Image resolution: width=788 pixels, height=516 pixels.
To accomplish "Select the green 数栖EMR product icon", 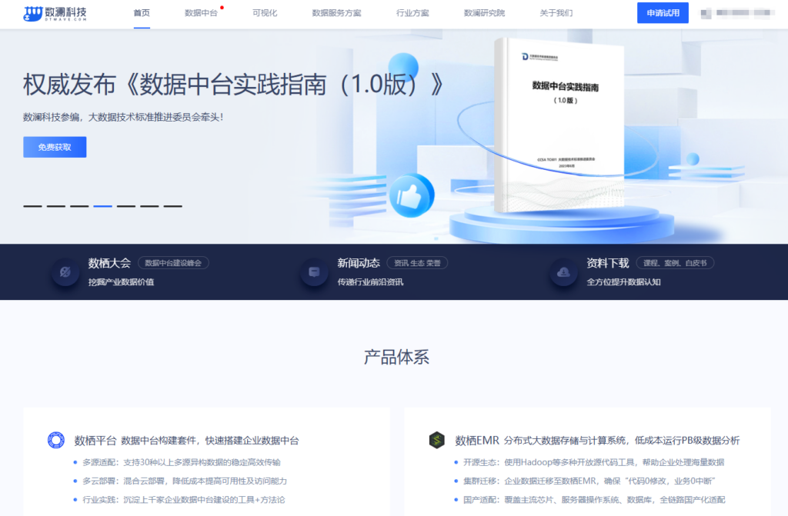I will coord(436,439).
